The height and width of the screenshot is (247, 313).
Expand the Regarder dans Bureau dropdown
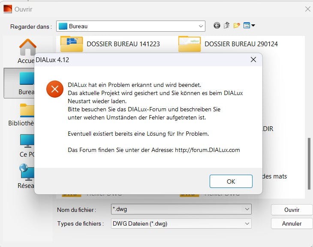201,26
